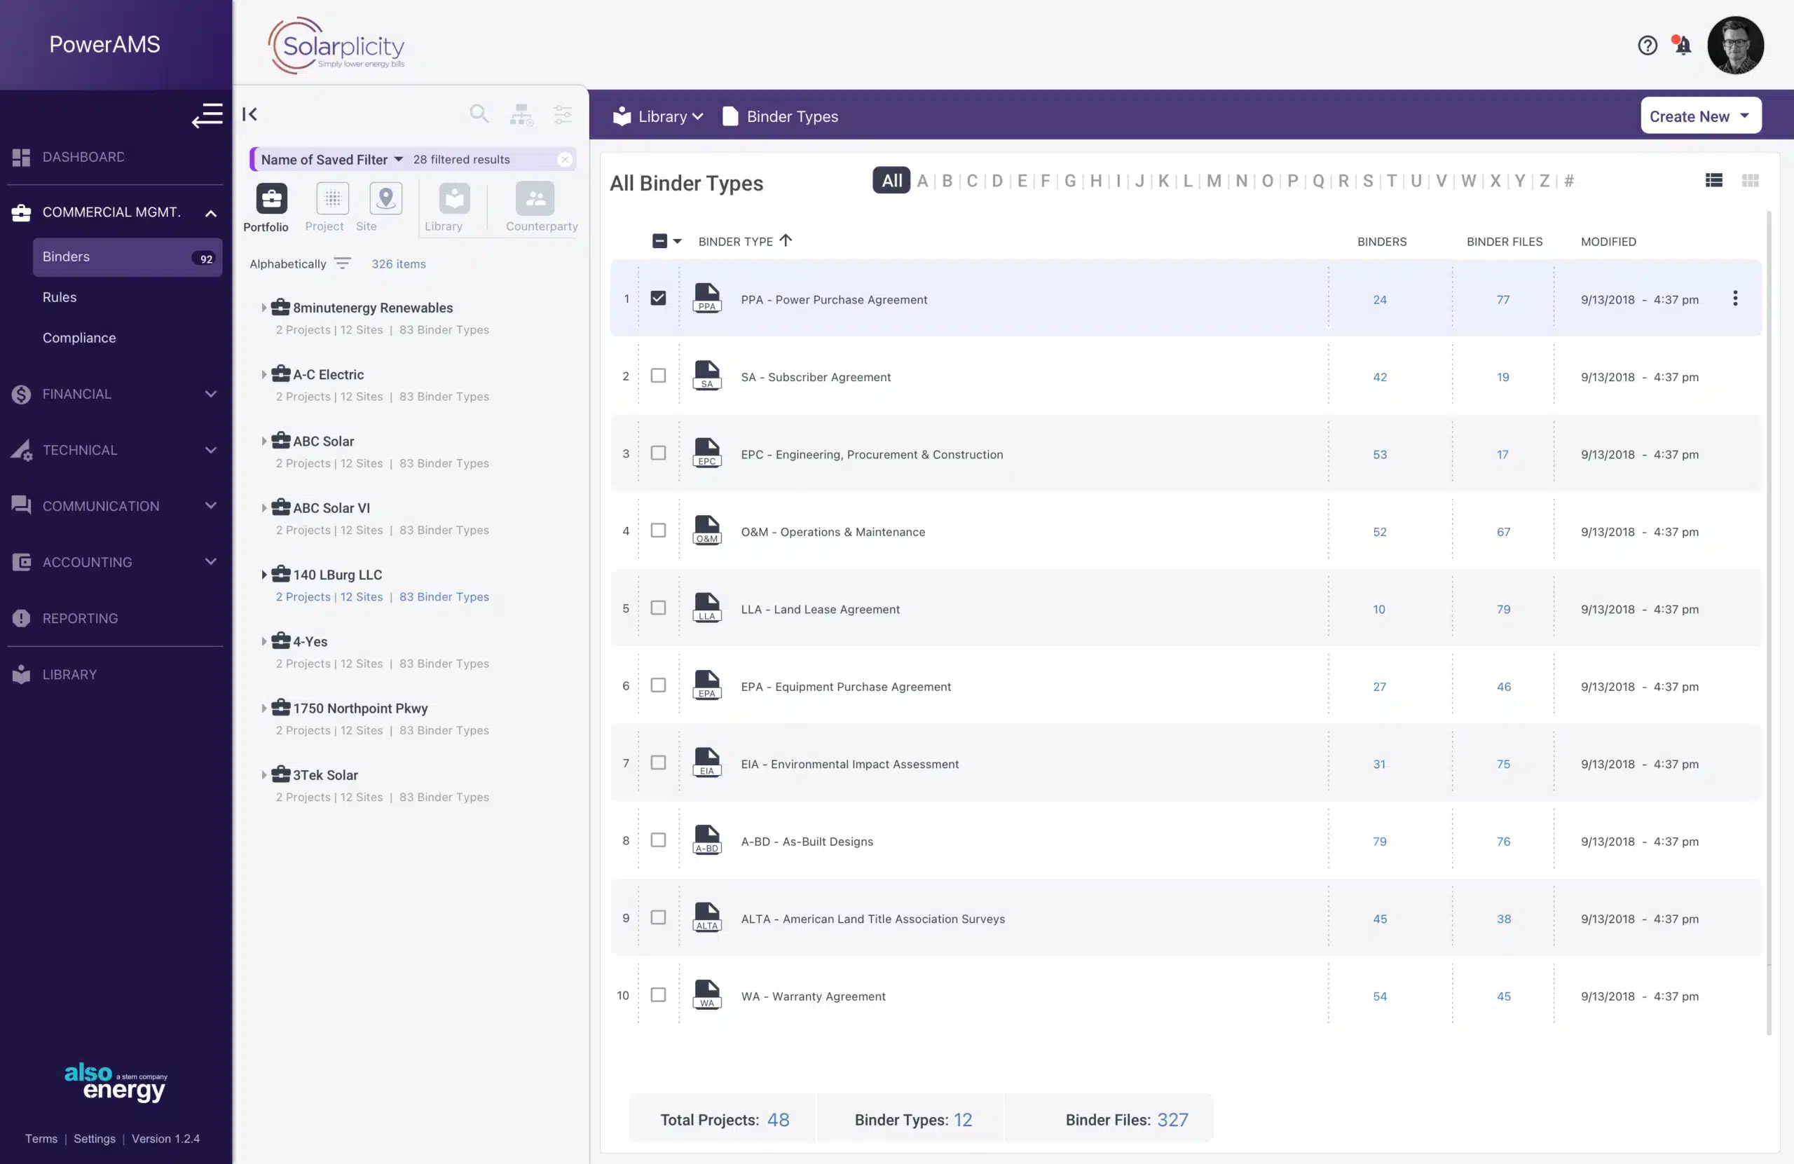Screen dimensions: 1794x1164
Task: Check the O&M Operations & Maintenance checkbox
Action: [658, 530]
